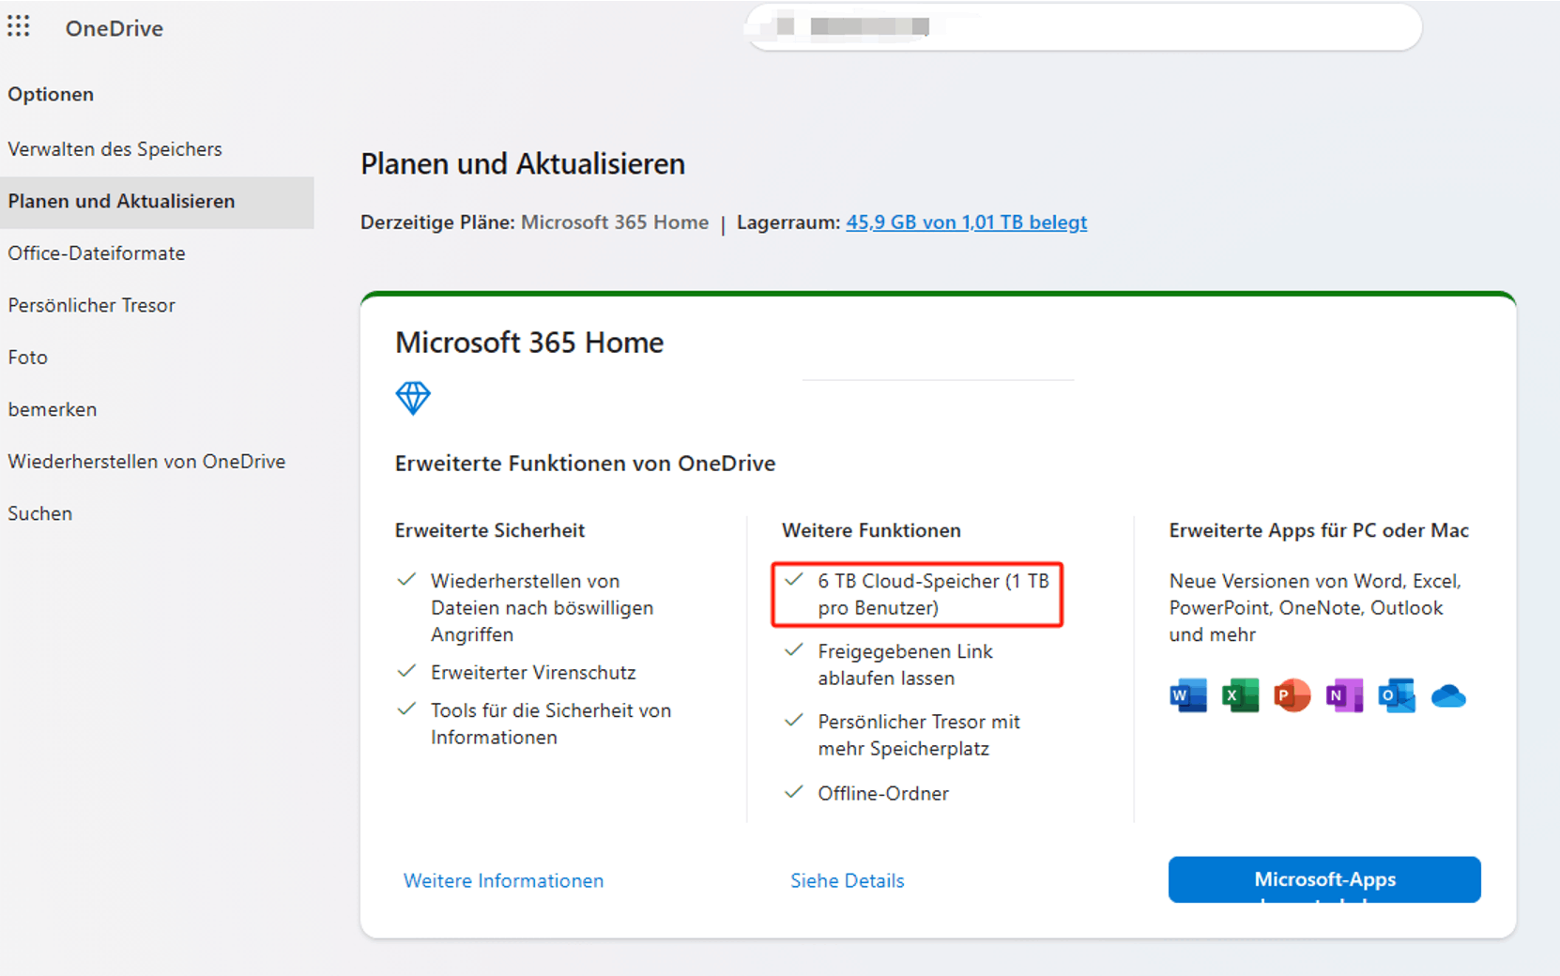Click Erweiterte Apps für PC oder Mac heading
Viewport: 1560px width, 976px height.
coord(1319,530)
